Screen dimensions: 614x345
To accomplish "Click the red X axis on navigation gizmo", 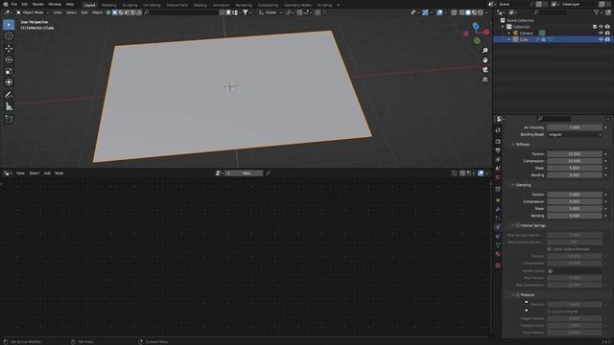I will coord(486,32).
